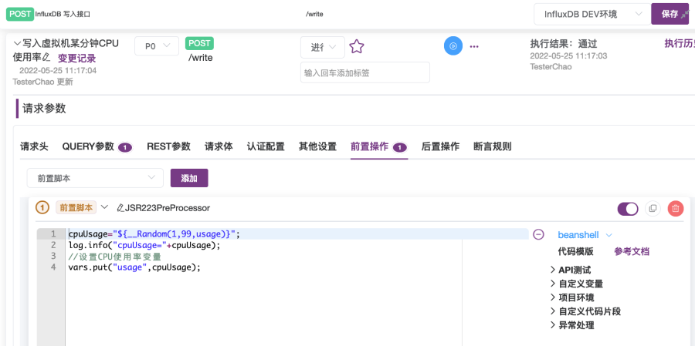Collapse the case using chevron before 写入虚拟机
The image size is (695, 346).
click(x=17, y=43)
